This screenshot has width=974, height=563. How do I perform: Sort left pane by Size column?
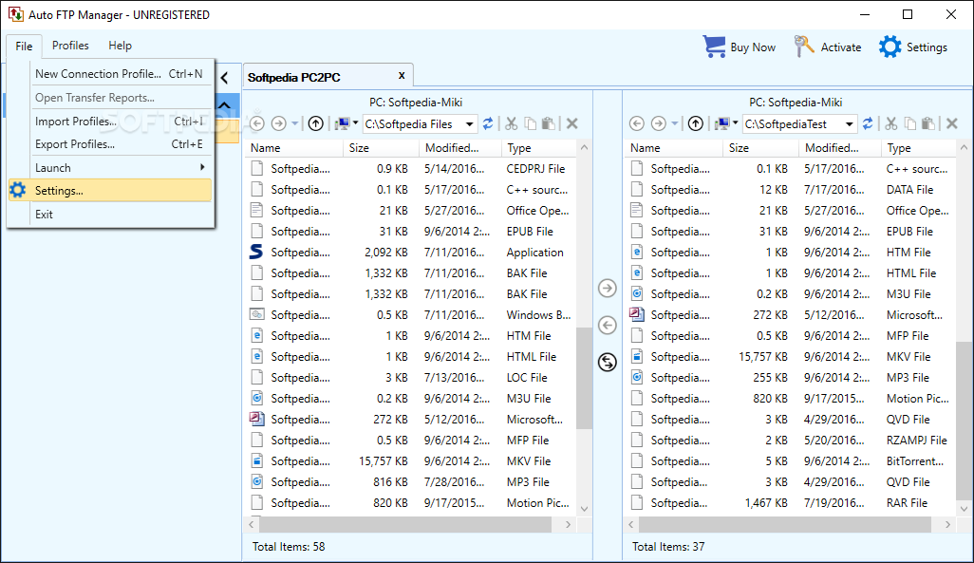[381, 148]
